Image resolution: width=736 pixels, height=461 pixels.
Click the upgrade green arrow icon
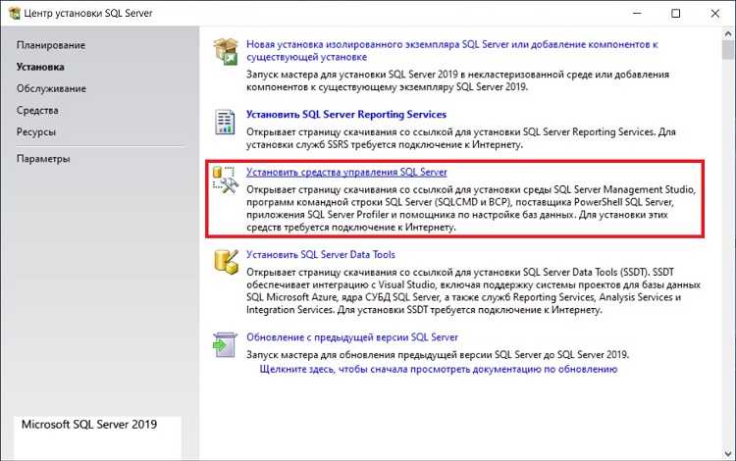click(225, 344)
